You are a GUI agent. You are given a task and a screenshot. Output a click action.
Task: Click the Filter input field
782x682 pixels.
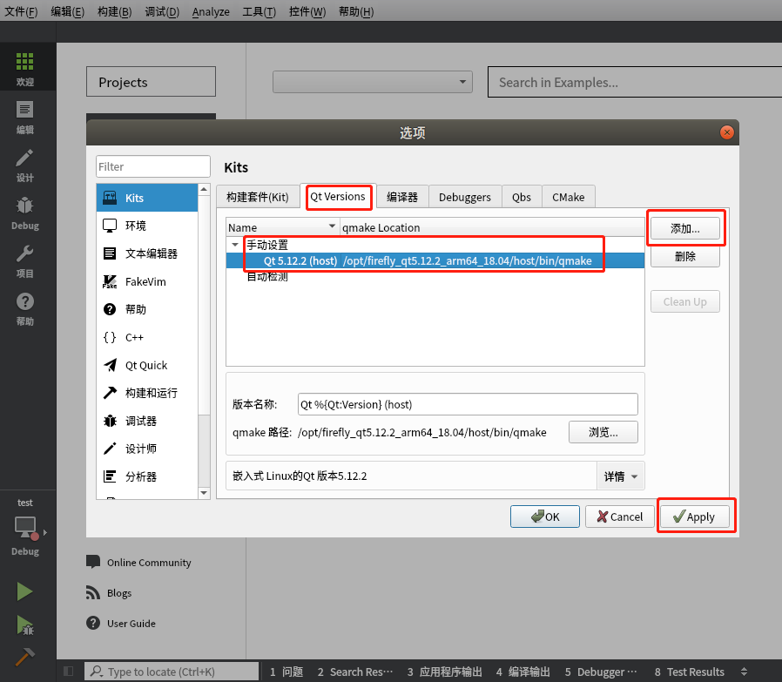153,166
